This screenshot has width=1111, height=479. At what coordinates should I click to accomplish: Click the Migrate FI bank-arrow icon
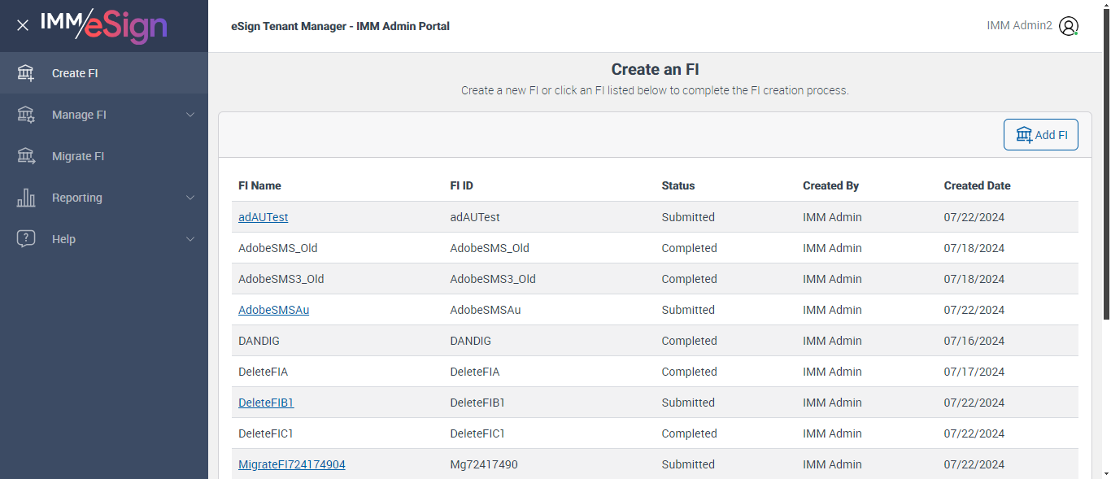tap(26, 156)
